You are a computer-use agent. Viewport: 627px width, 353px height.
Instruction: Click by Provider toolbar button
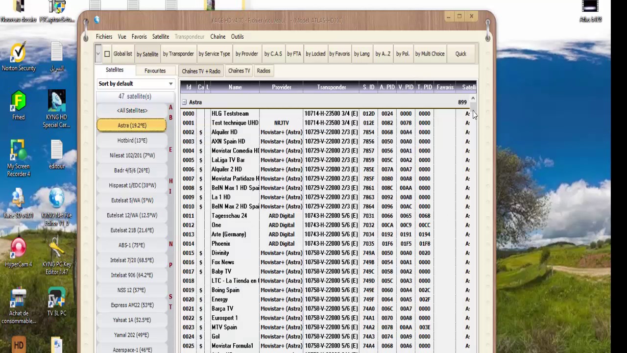point(246,54)
